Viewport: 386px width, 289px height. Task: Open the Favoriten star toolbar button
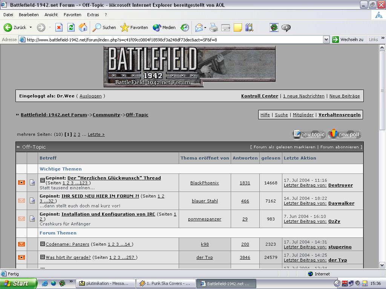point(134,27)
